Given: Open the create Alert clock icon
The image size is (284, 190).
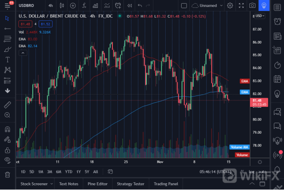Looking at the screenshot, I should pyautogui.click(x=117, y=5).
